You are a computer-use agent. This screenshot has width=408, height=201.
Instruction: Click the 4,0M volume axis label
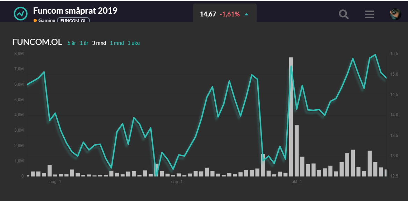tap(19, 115)
